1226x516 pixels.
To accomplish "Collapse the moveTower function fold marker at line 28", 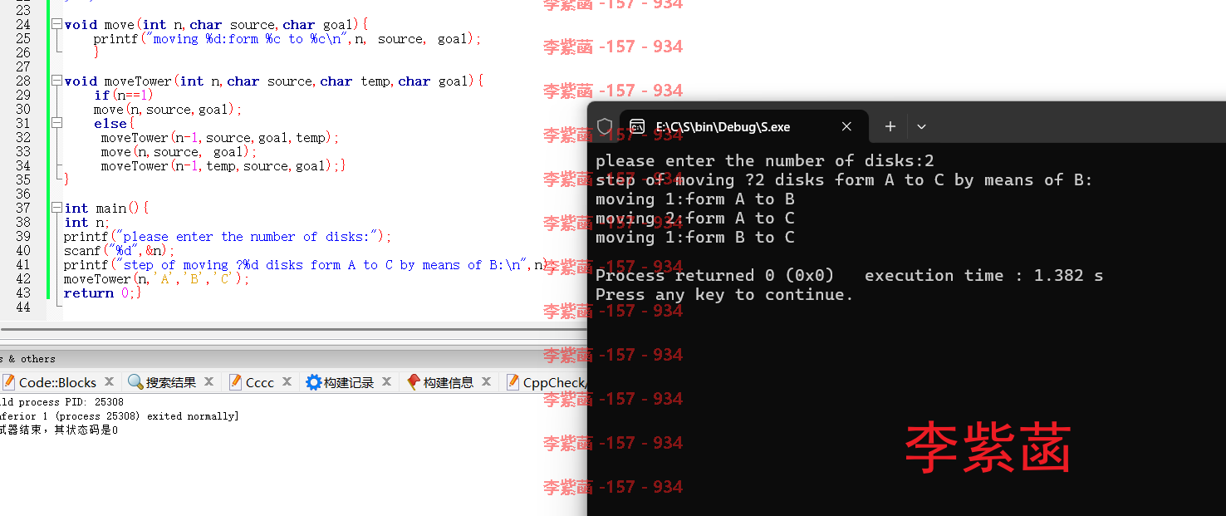I will 56,81.
